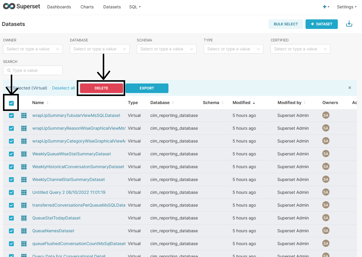Screen dimensions: 362x257
Task: Click the import datasets download icon
Action: (349, 24)
